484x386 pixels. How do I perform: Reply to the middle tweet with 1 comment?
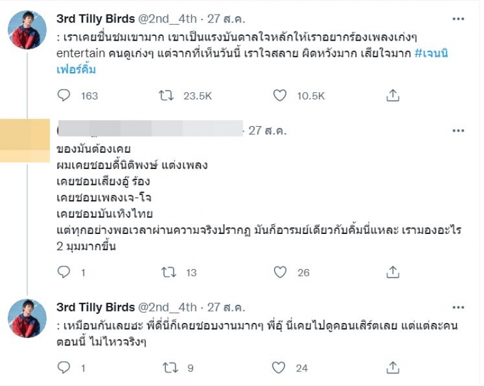point(64,272)
